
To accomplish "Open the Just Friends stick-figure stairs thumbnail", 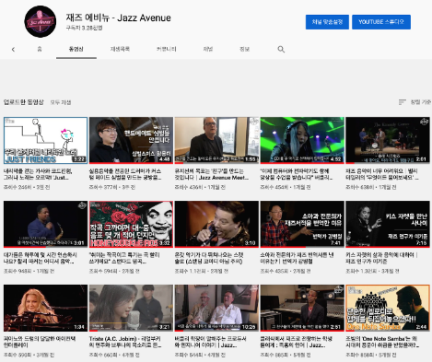I will pos(45,140).
